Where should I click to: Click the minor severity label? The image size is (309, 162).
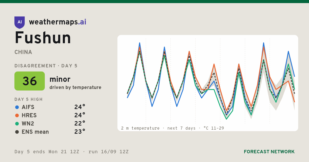coord(60,79)
